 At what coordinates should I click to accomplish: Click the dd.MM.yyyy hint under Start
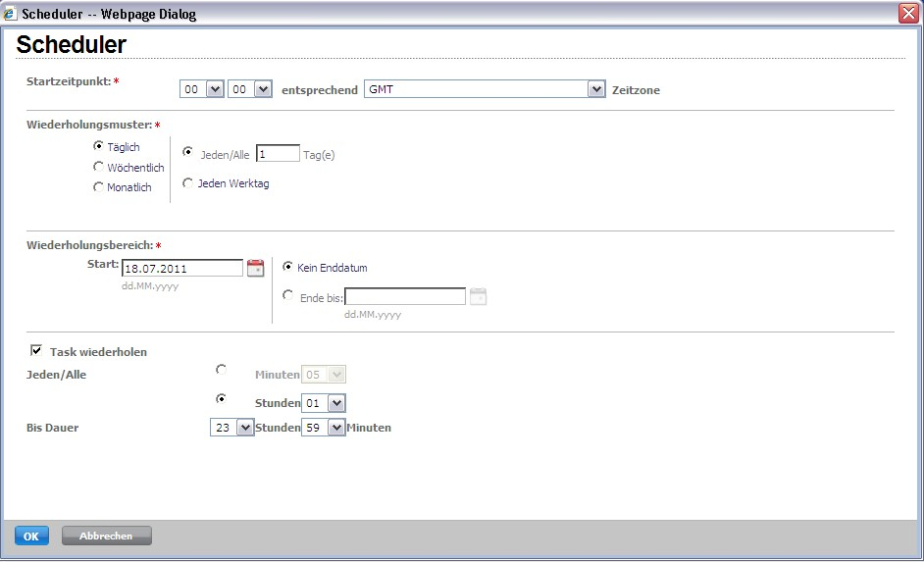pos(150,286)
